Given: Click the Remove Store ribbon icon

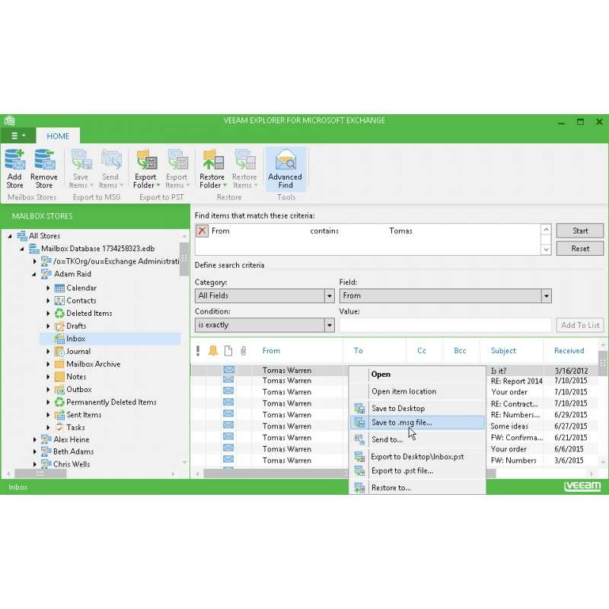Looking at the screenshot, I should (x=44, y=160).
